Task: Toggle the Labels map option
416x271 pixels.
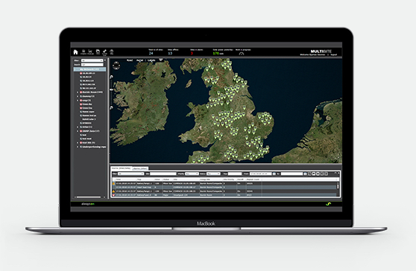Action: coord(151,60)
